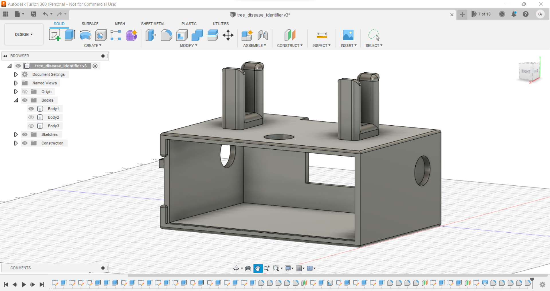Click the Insert image icon

[348, 35]
